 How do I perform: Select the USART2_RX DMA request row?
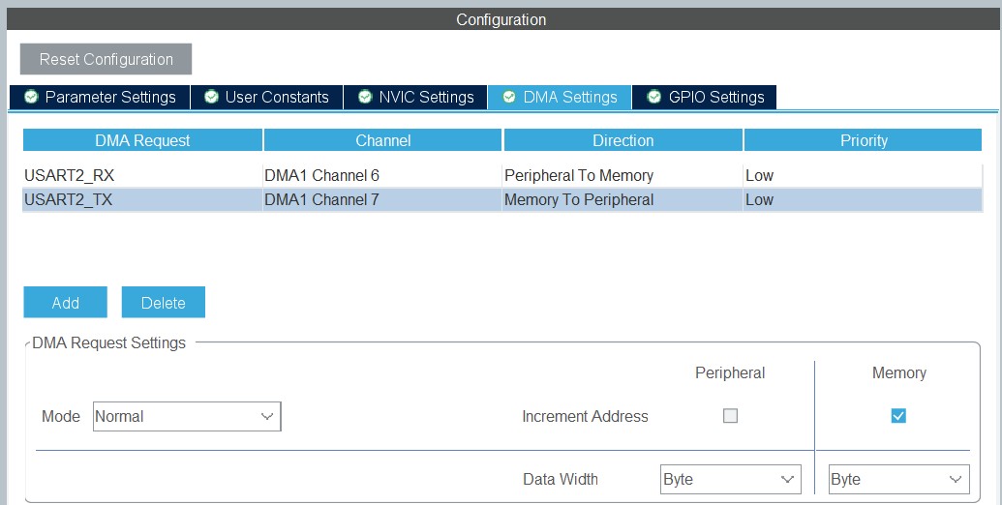(142, 176)
